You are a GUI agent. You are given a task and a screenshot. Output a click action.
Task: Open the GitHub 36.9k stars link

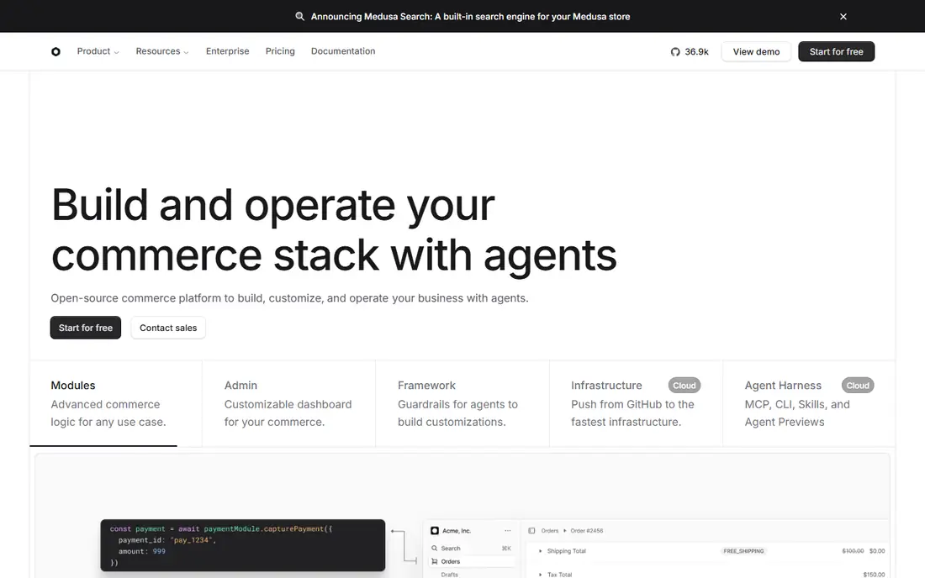click(689, 52)
